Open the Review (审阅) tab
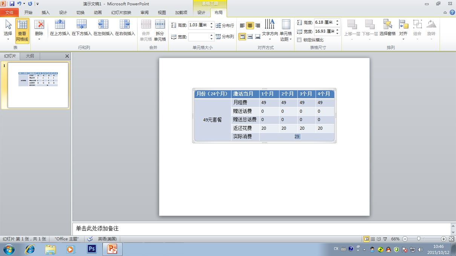 coord(145,12)
